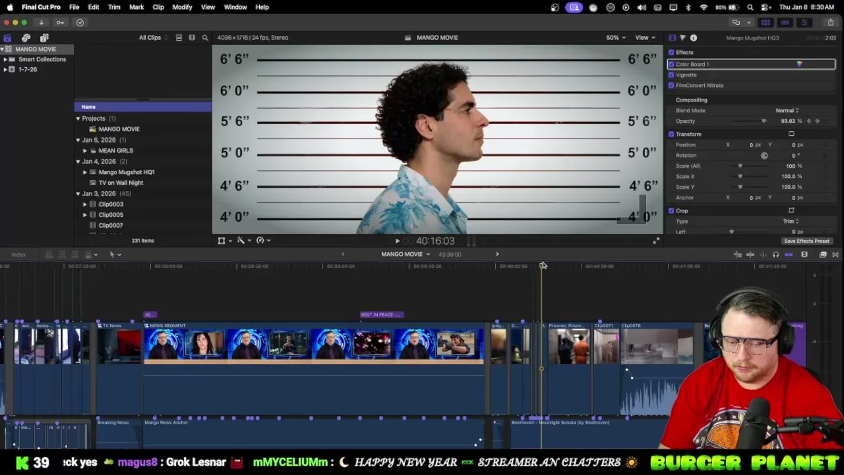Disable the Vignette effect checkbox
844x475 pixels.
(x=671, y=75)
